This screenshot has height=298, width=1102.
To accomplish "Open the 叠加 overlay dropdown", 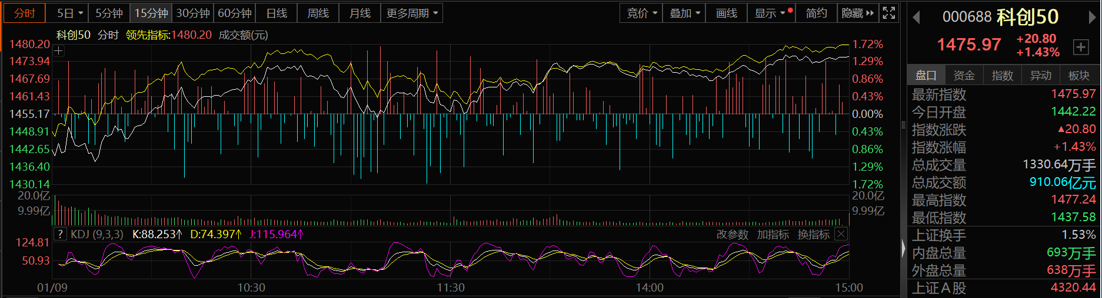I will coord(685,13).
